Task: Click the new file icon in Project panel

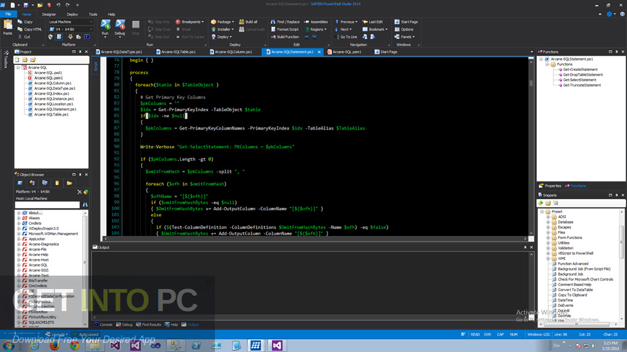Action: coord(17,59)
